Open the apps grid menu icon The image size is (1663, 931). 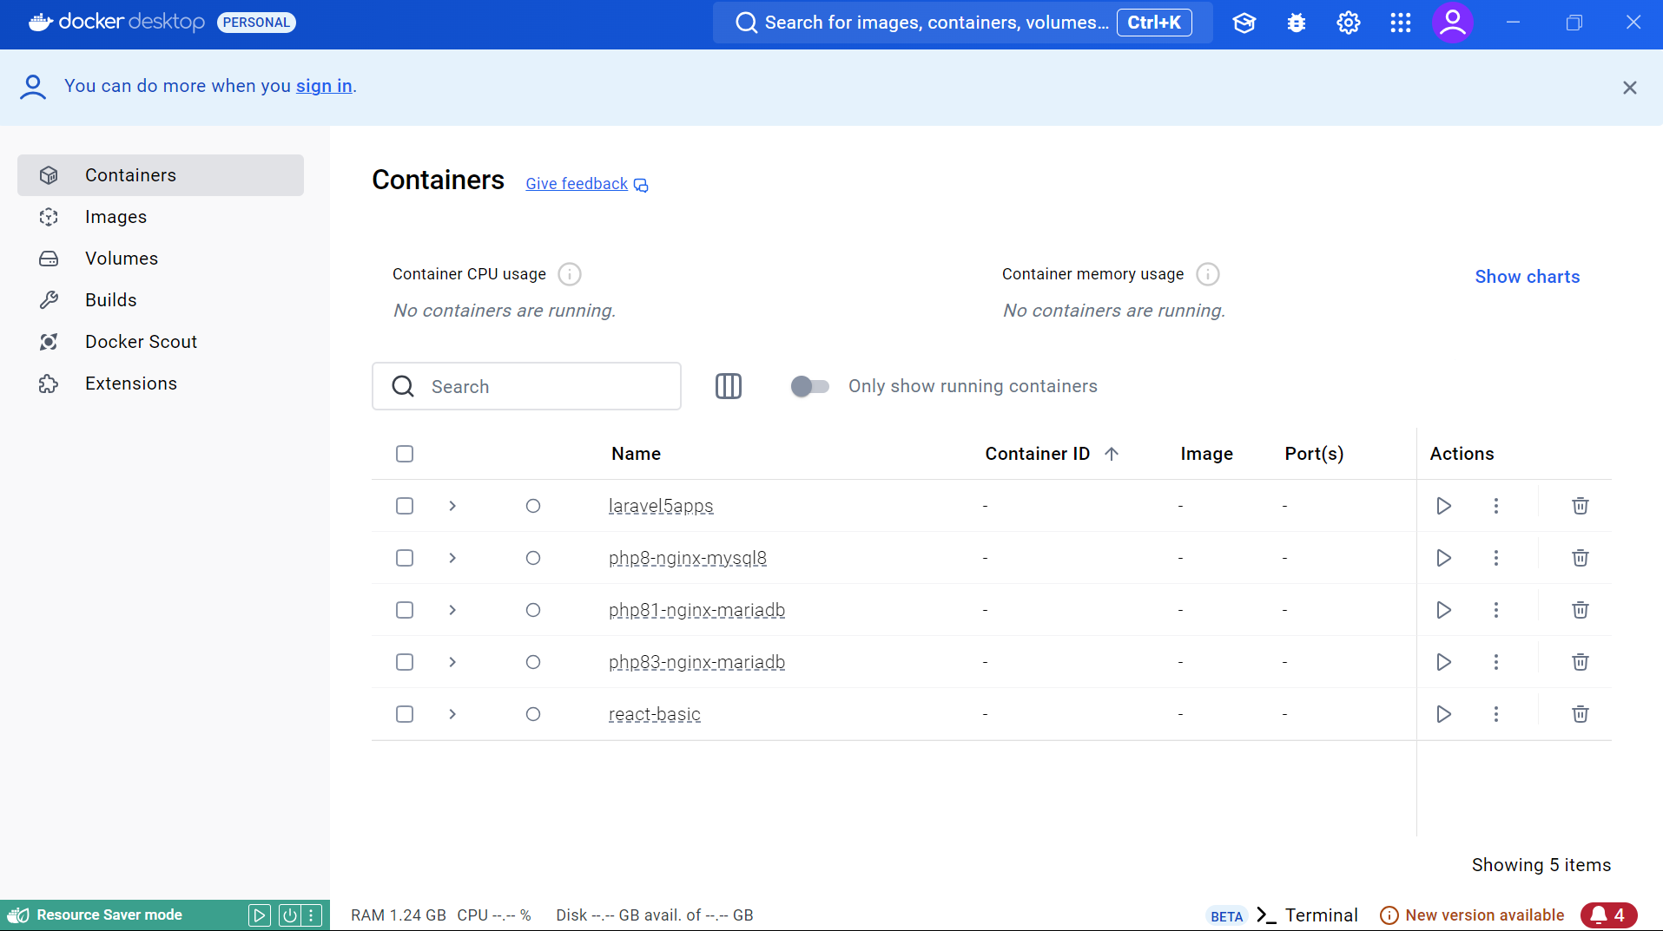pyautogui.click(x=1401, y=23)
